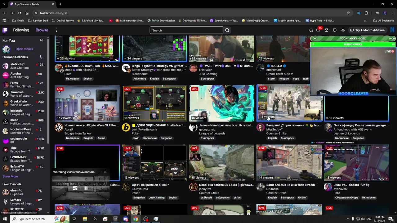Switch to Chrome on the taskbar
The height and width of the screenshot is (223, 397).
tap(136, 219)
